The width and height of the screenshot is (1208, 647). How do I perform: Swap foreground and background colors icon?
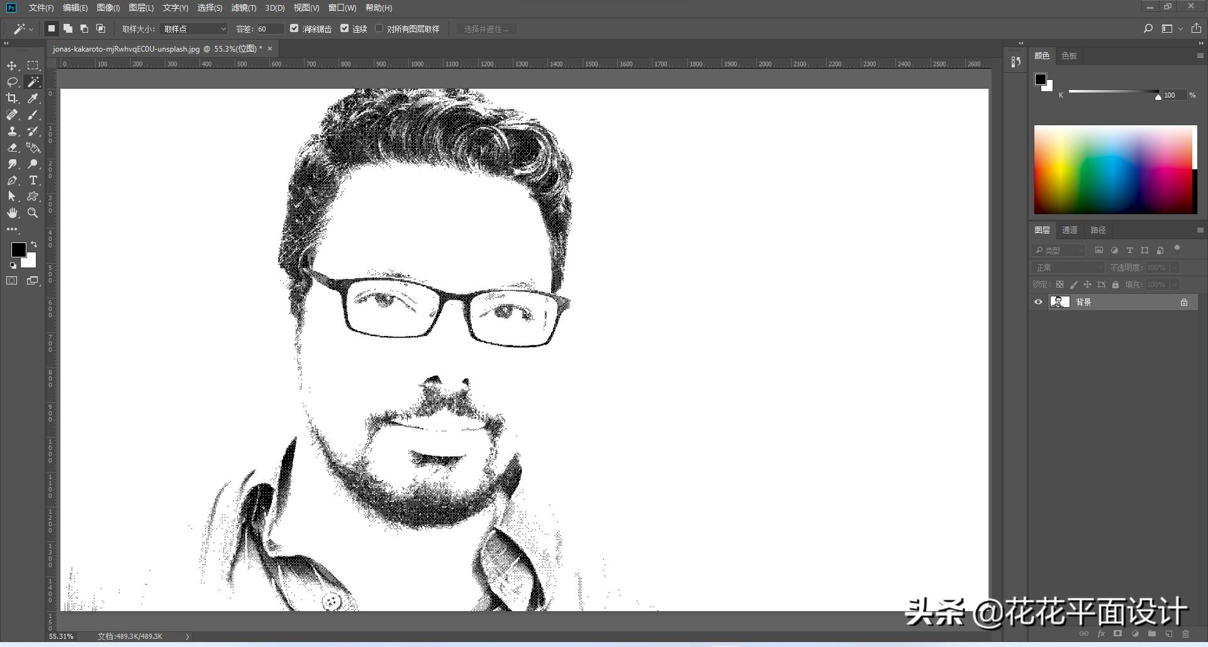coord(34,244)
